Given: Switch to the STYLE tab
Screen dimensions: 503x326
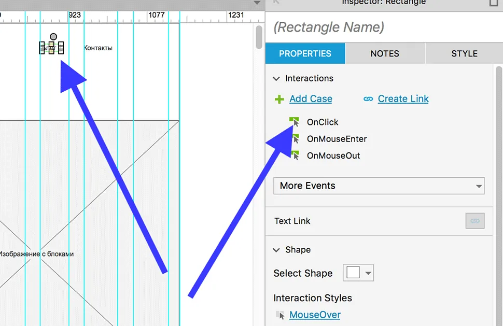Looking at the screenshot, I should click(464, 53).
